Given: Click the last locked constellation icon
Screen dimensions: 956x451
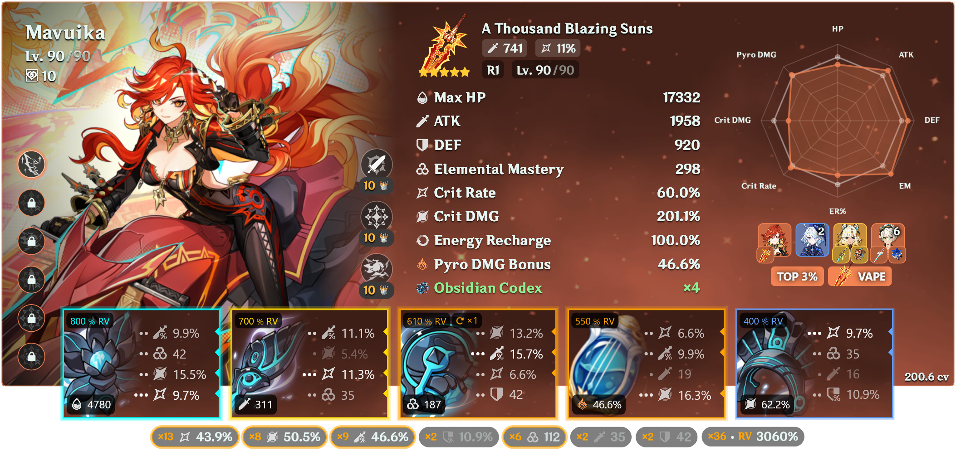Looking at the screenshot, I should pyautogui.click(x=31, y=356).
